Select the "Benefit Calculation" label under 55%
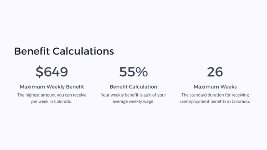 tap(133, 87)
